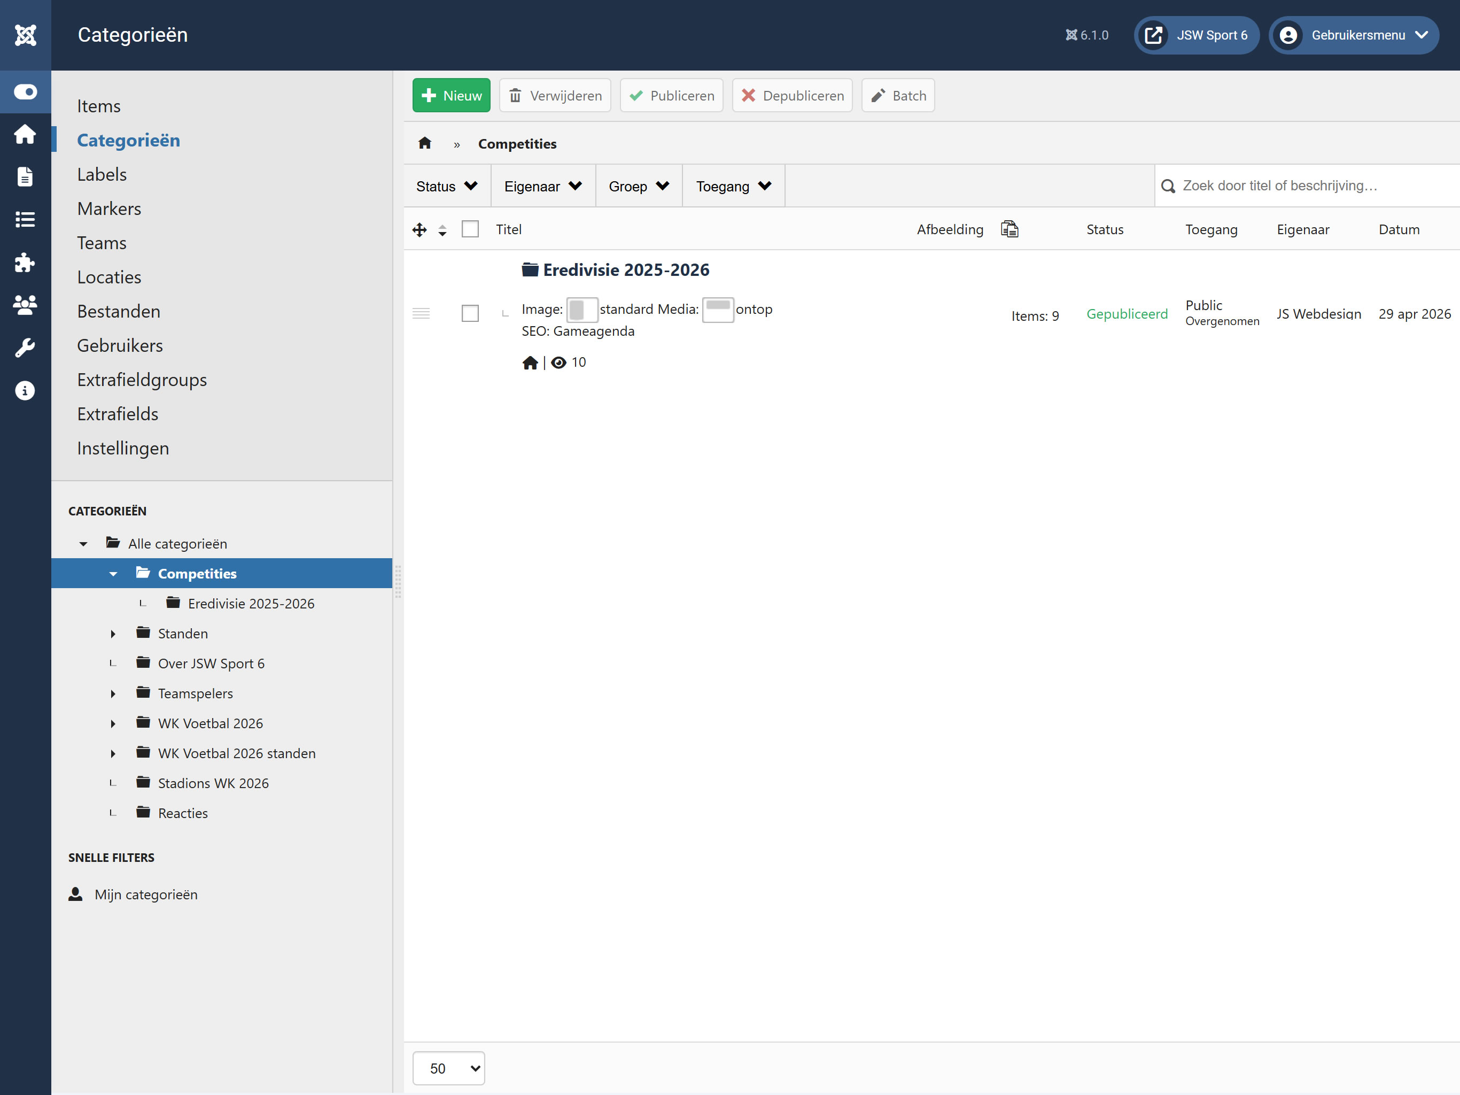1460x1095 pixels.
Task: Open the Eredivisie 2025-2026 category title
Action: pyautogui.click(x=626, y=269)
